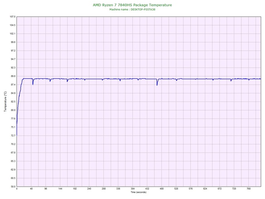Click the 58.0 y-axis value
The width and height of the screenshot is (265, 199).
(x=13, y=187)
